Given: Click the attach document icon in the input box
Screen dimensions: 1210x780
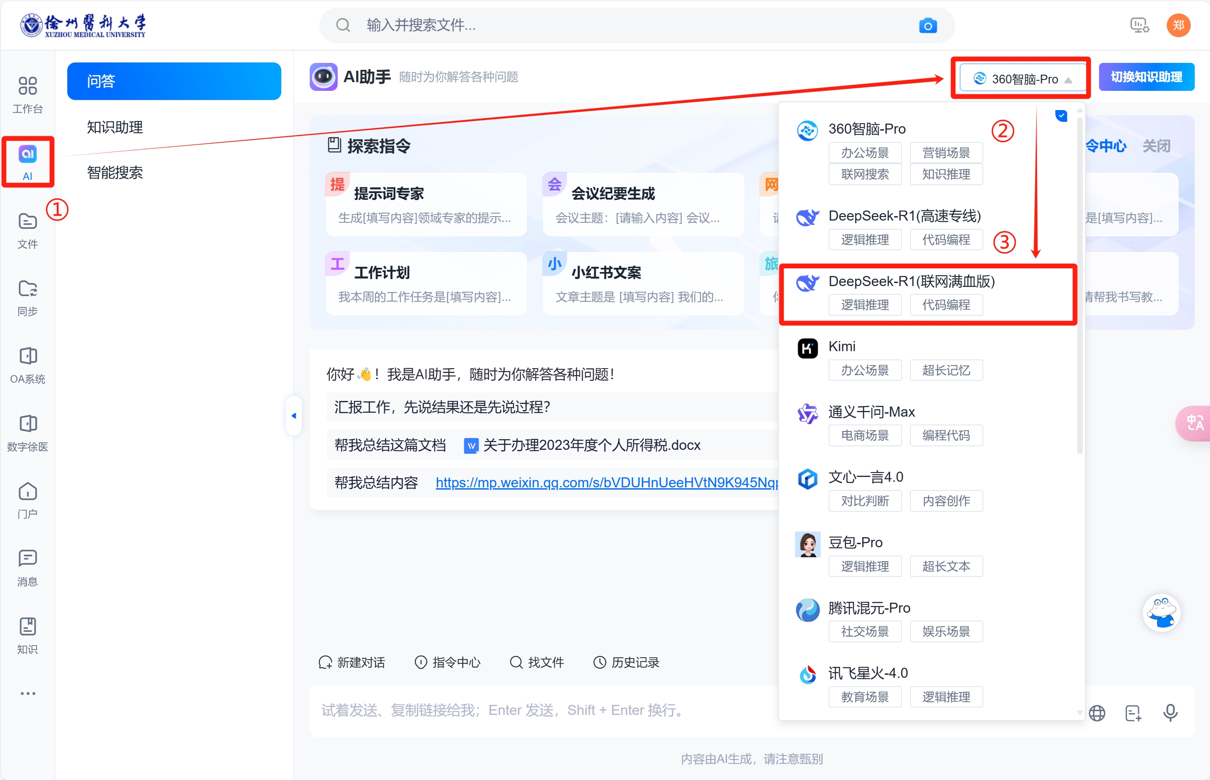Looking at the screenshot, I should (x=1133, y=713).
